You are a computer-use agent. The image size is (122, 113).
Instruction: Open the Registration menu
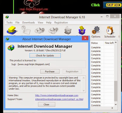pyautogui.click(x=61, y=23)
